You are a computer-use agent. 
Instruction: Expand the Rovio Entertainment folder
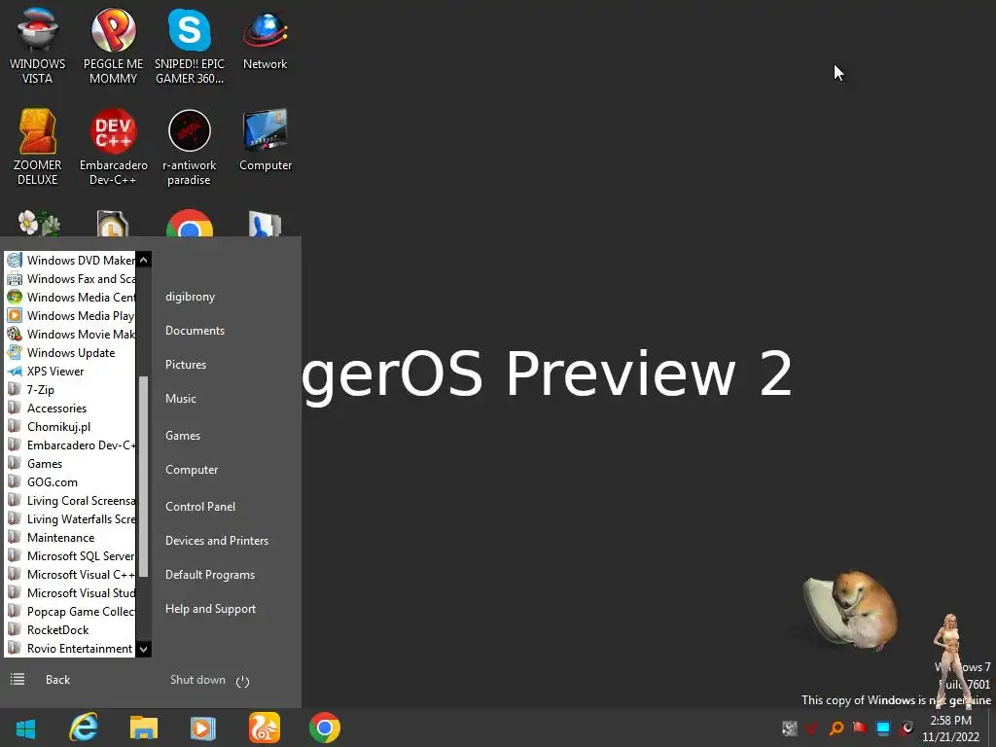click(x=70, y=649)
